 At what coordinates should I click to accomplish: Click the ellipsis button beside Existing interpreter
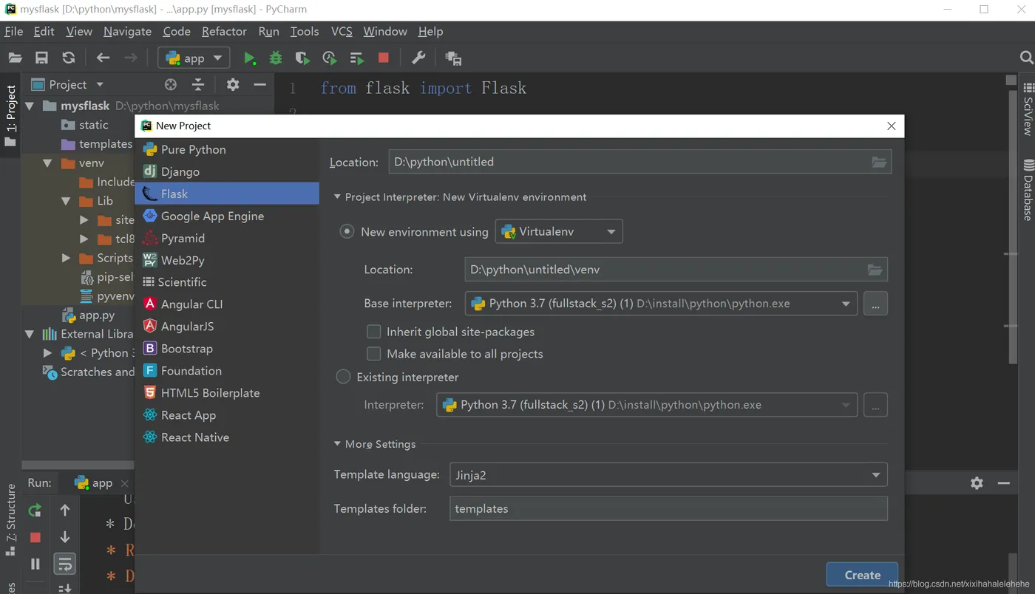click(x=875, y=405)
